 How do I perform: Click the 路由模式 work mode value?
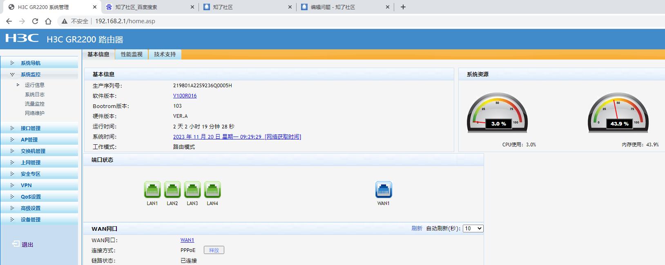click(x=184, y=147)
